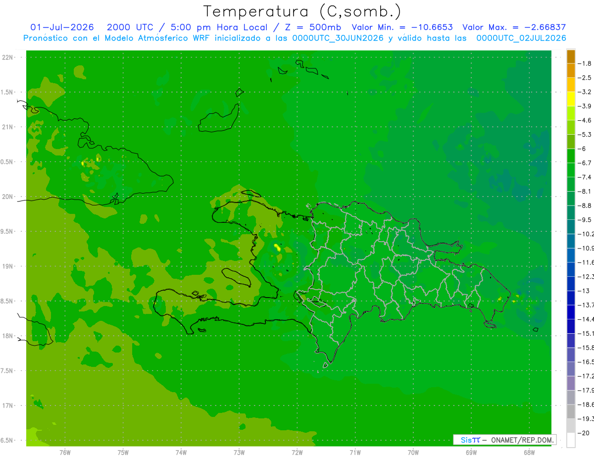The width and height of the screenshot is (594, 459).
Task: Click the "73W" longitude label
Action: [x=239, y=453]
